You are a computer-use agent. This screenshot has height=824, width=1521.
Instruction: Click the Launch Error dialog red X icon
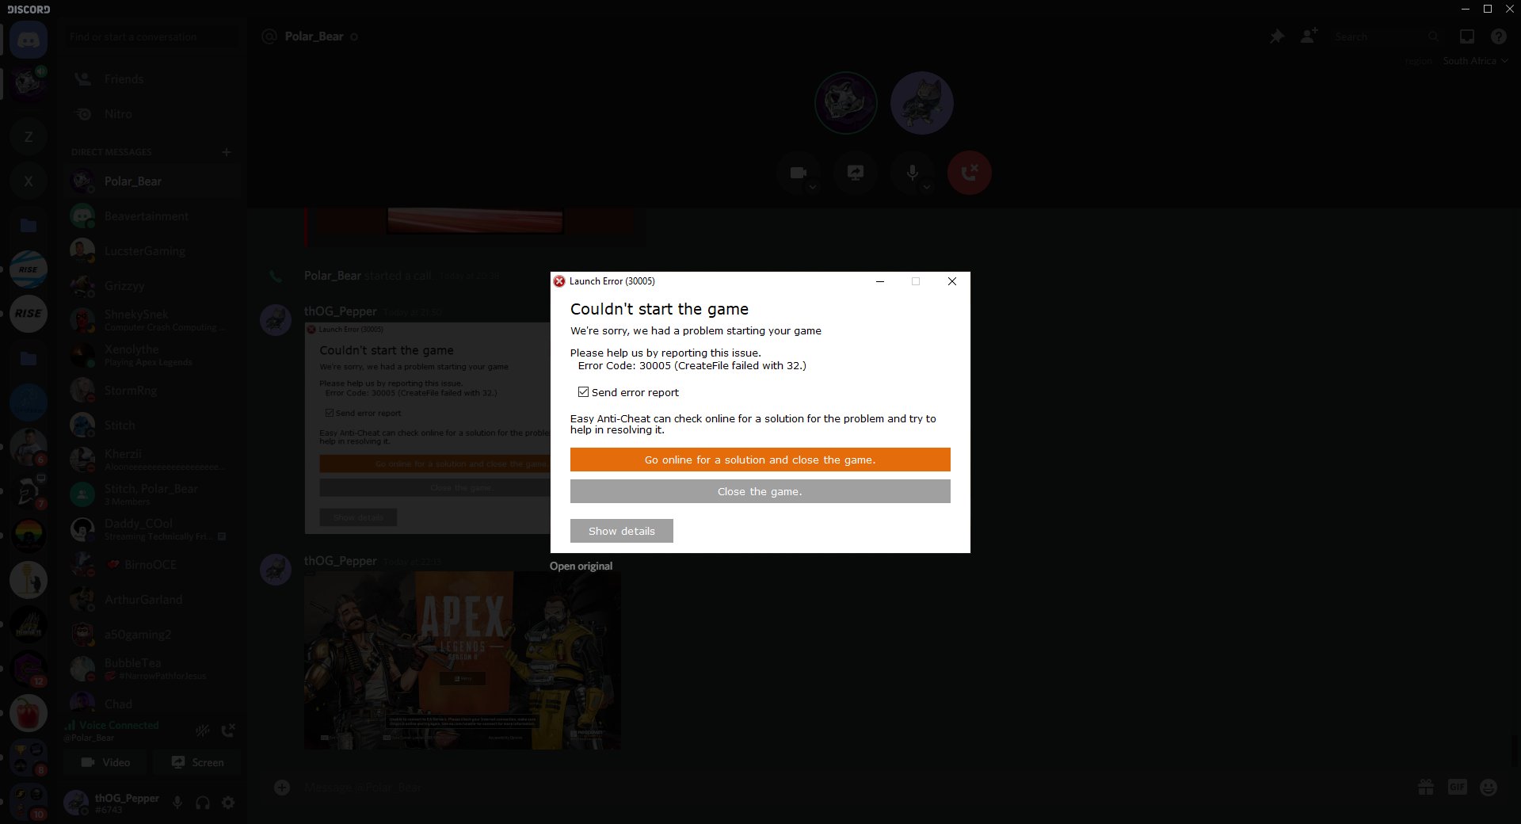tap(559, 281)
